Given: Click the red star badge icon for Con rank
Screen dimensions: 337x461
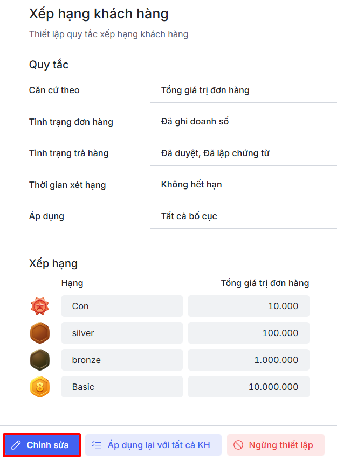Looking at the screenshot, I should tap(40, 306).
